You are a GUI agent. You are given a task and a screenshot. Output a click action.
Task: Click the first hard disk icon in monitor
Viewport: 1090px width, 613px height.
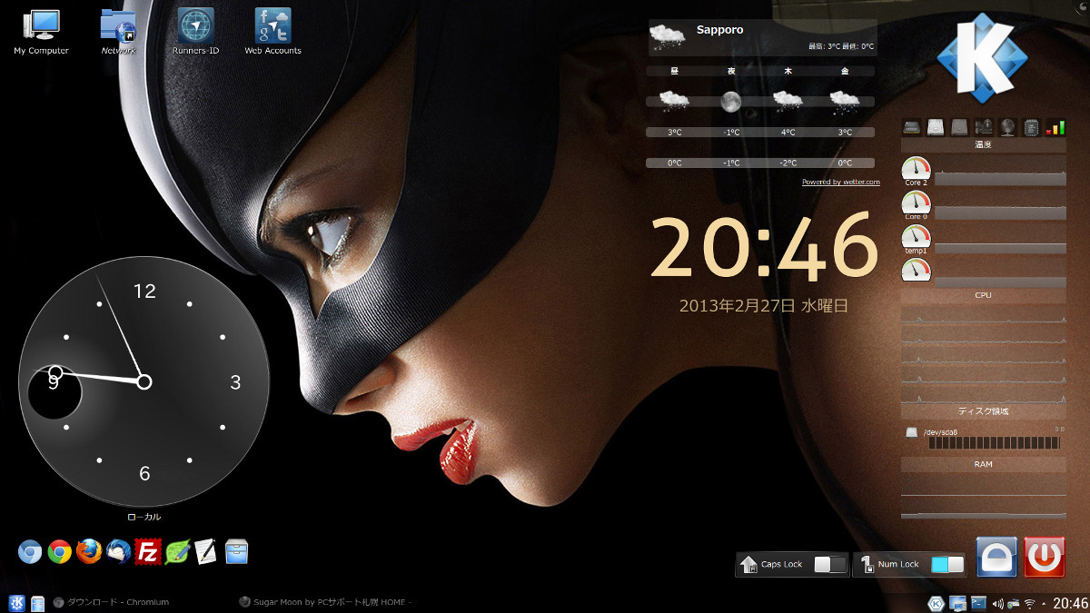[x=936, y=127]
